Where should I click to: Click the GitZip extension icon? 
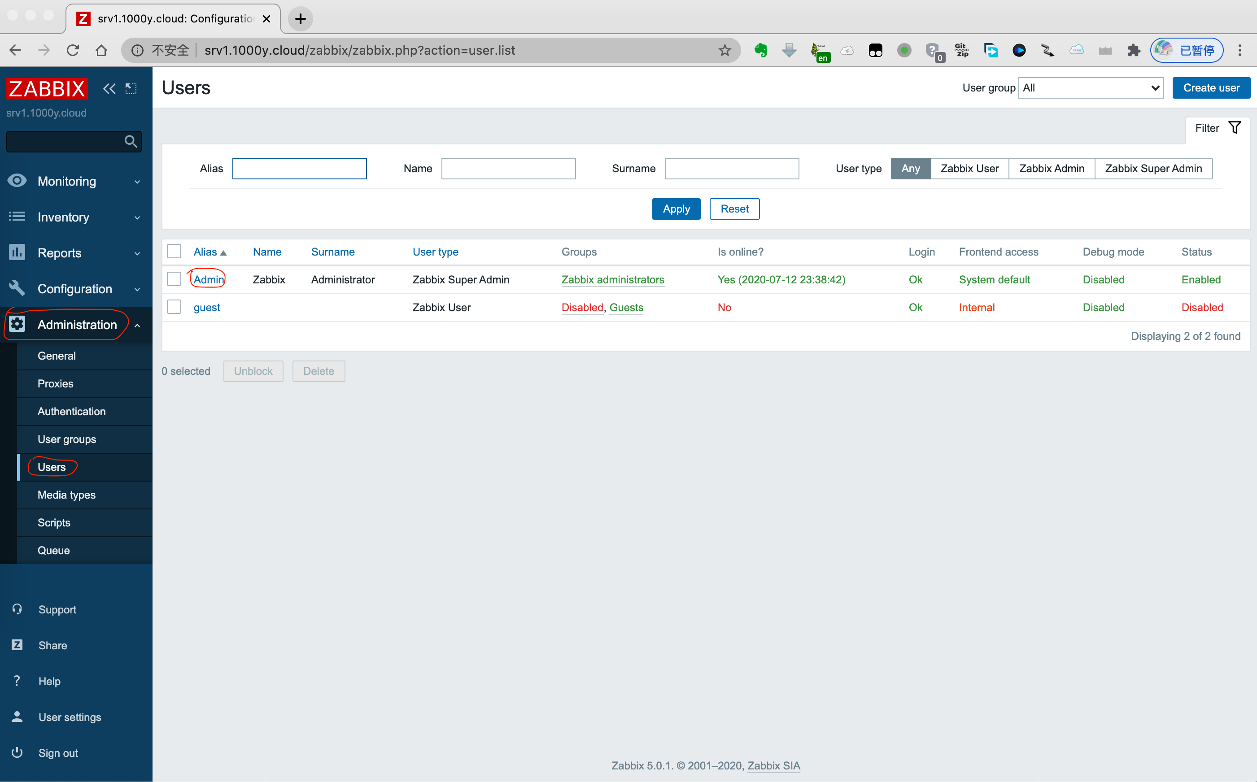click(962, 50)
